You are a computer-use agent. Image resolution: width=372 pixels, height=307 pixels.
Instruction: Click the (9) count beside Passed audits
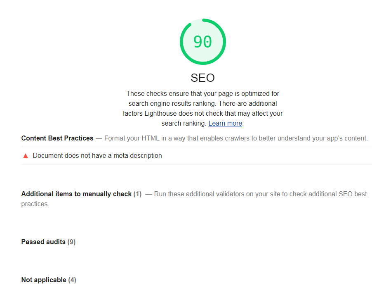[x=71, y=242]
